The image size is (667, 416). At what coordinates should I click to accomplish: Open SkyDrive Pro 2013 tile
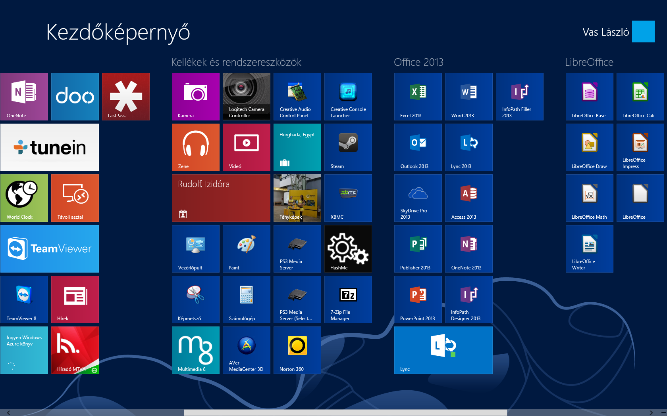[x=418, y=198]
